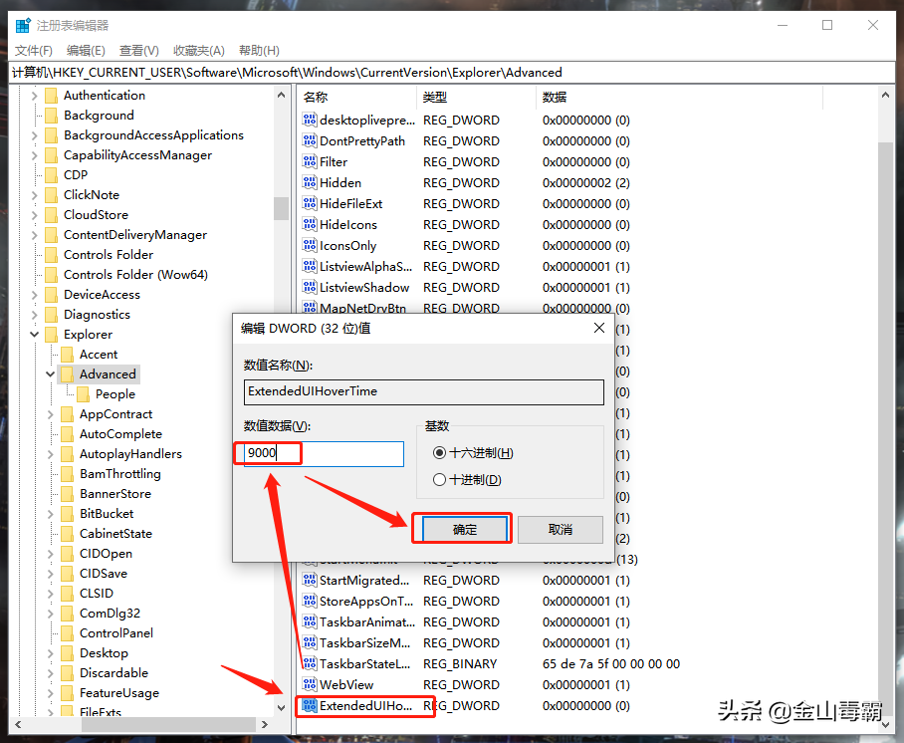Screen dimensions: 904x743
Task: Select the TaskbarSizeM... DWORD icon
Action: pyautogui.click(x=310, y=642)
